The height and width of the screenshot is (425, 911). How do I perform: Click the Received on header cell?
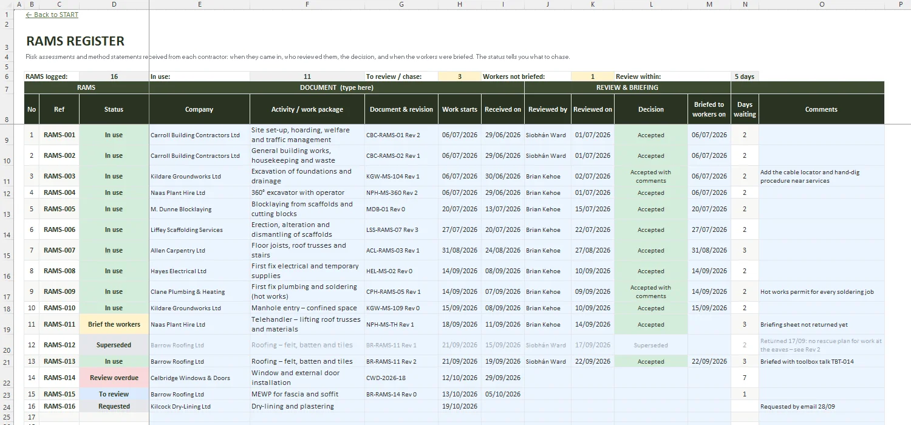[x=503, y=109]
